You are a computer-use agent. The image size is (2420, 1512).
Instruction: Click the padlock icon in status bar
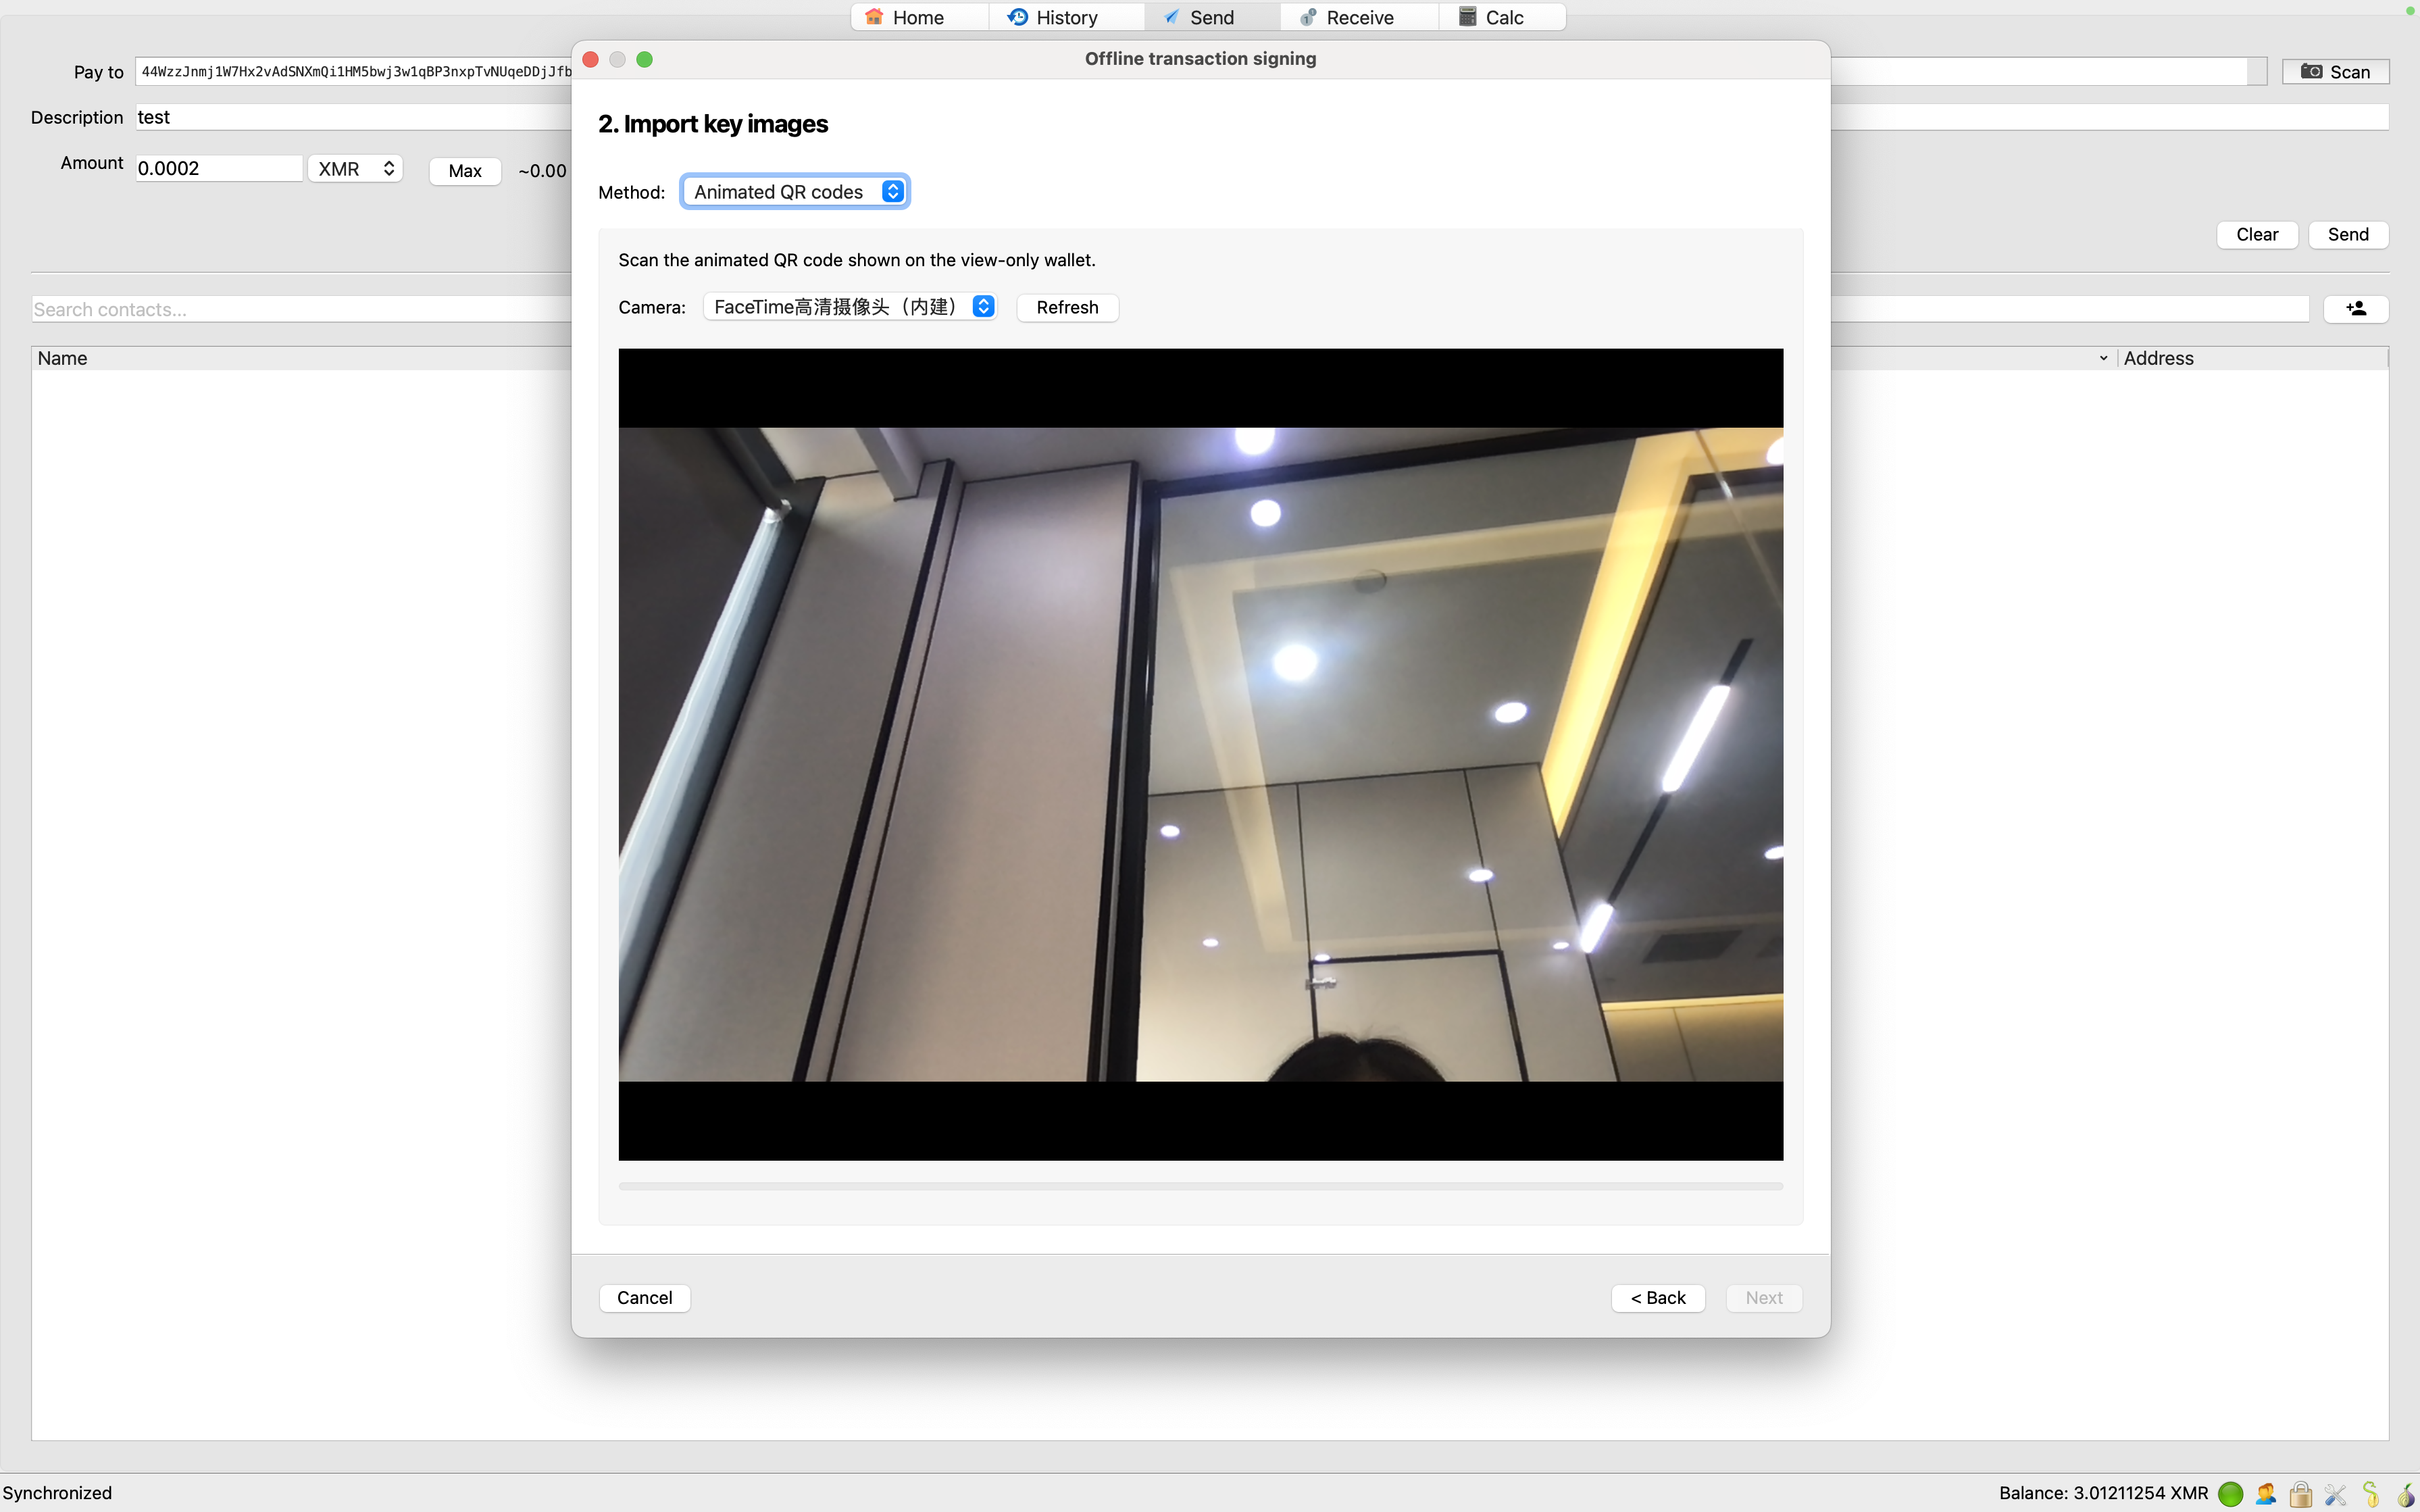(x=2301, y=1494)
